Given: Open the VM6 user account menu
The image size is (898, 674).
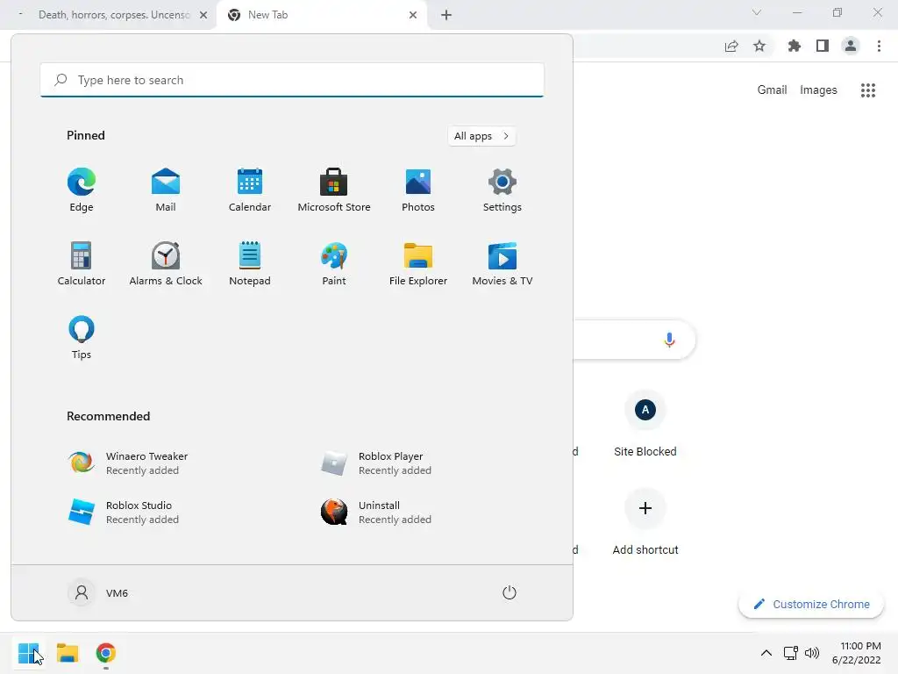Looking at the screenshot, I should (98, 592).
